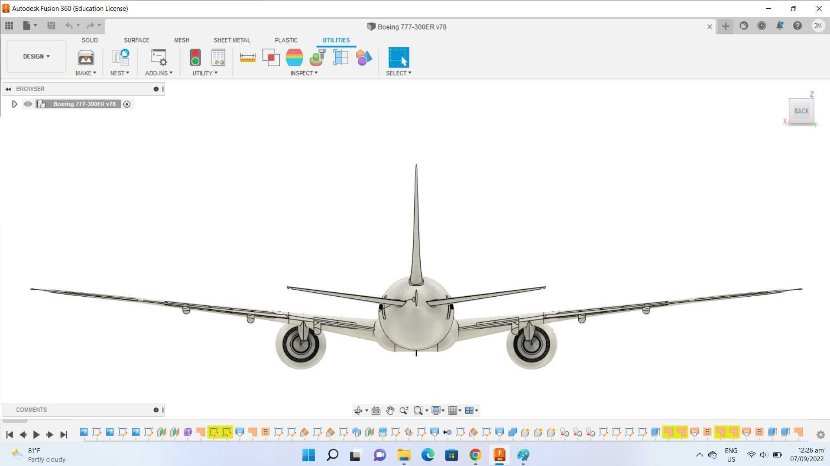Select the Pan hand tool

(390, 411)
